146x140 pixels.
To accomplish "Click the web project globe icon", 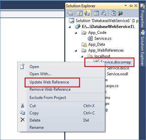I will pos(78,27).
